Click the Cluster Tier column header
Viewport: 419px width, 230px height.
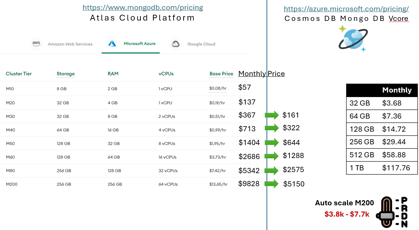point(19,74)
